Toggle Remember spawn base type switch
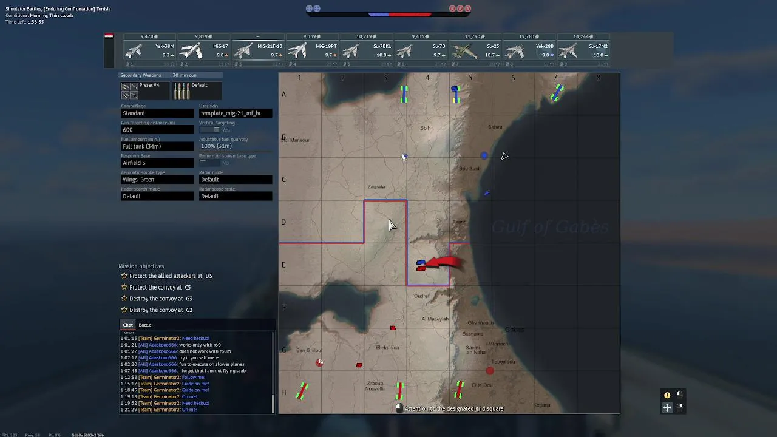This screenshot has width=777, height=437. [x=209, y=163]
